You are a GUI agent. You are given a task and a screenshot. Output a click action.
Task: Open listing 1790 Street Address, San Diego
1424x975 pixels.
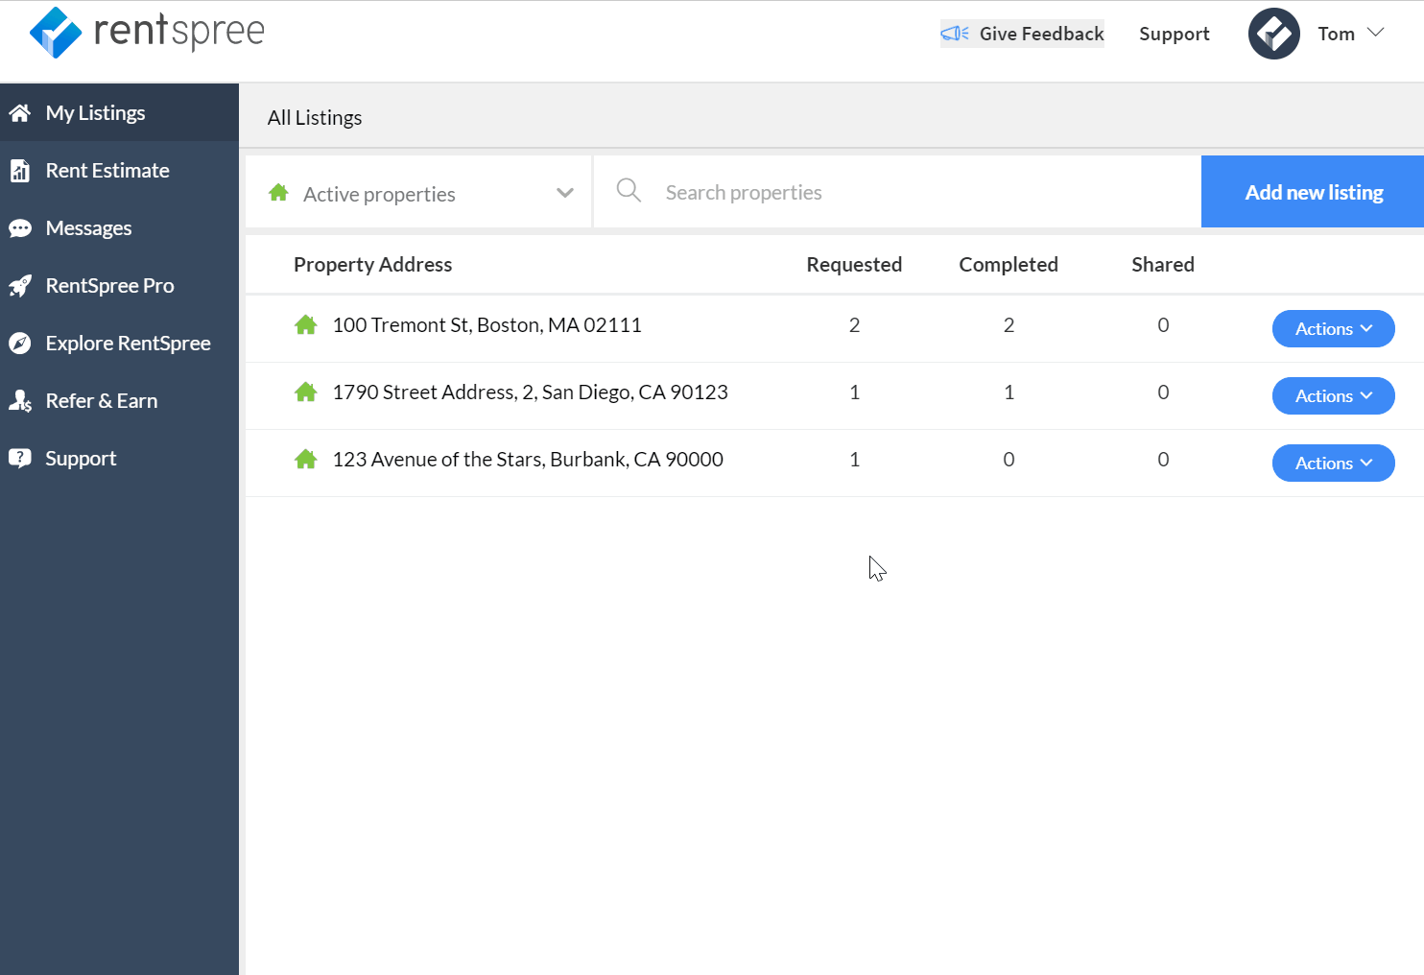pos(530,392)
